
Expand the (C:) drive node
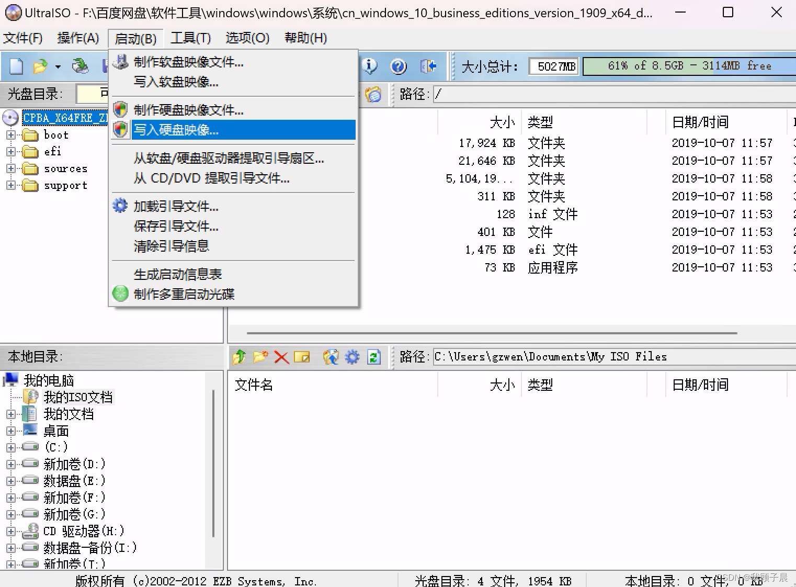(10, 447)
